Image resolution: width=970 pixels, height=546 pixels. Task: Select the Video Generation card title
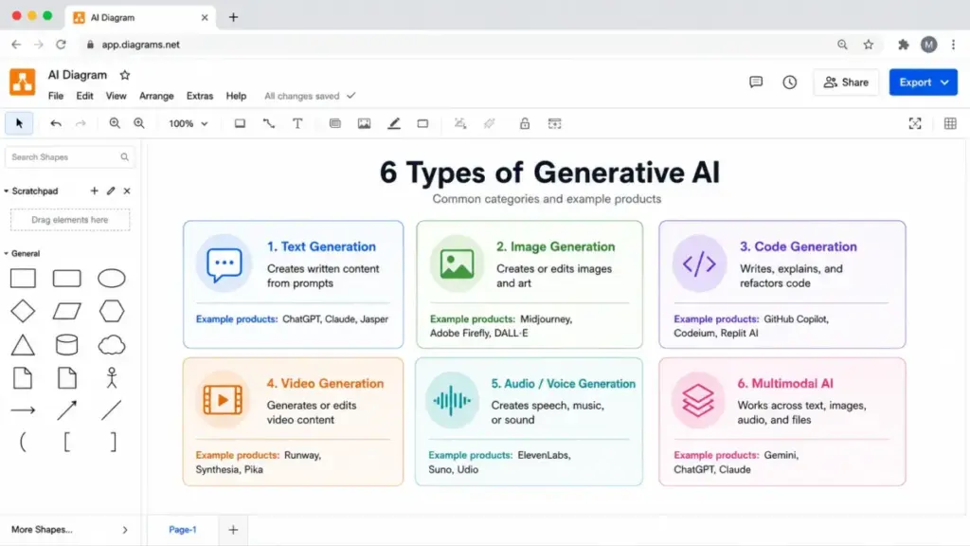pyautogui.click(x=325, y=383)
